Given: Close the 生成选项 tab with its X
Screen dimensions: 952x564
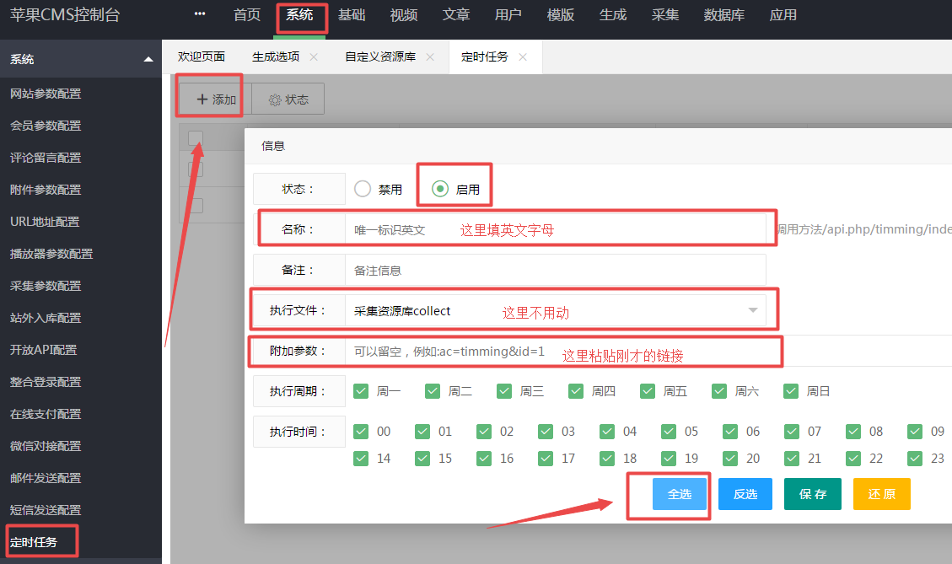Looking at the screenshot, I should [314, 57].
